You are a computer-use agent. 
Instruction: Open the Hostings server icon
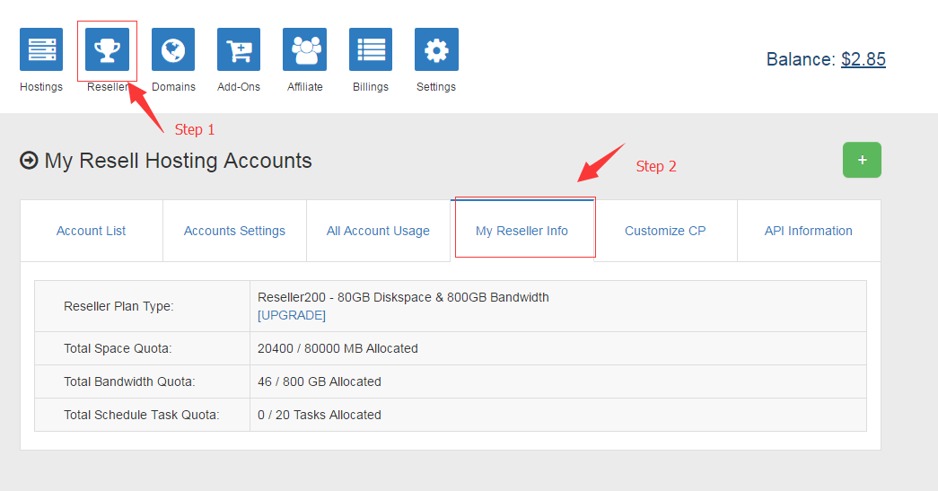41,49
